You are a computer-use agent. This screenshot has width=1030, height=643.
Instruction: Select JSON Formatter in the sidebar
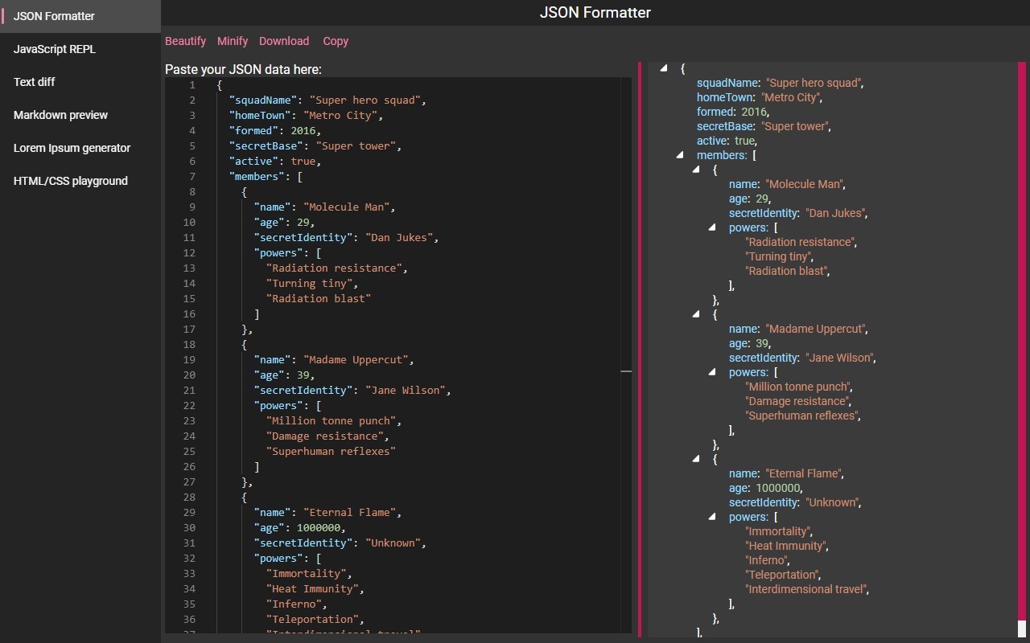click(x=54, y=15)
